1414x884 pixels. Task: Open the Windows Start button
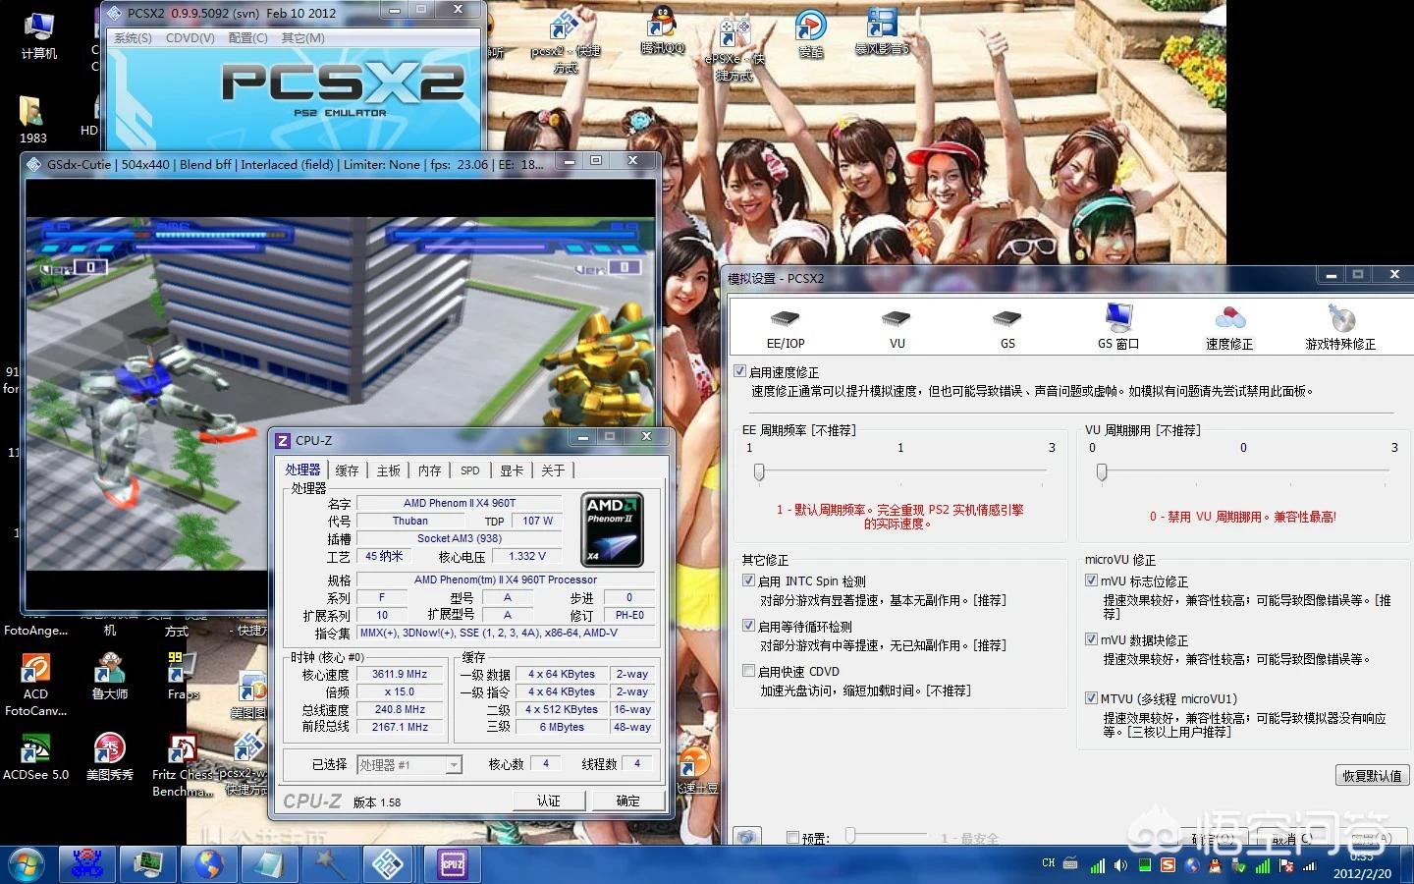[27, 864]
